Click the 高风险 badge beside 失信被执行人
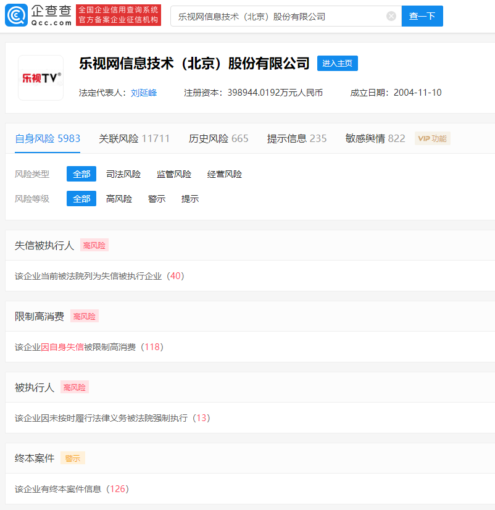This screenshot has width=495, height=510. (x=94, y=245)
